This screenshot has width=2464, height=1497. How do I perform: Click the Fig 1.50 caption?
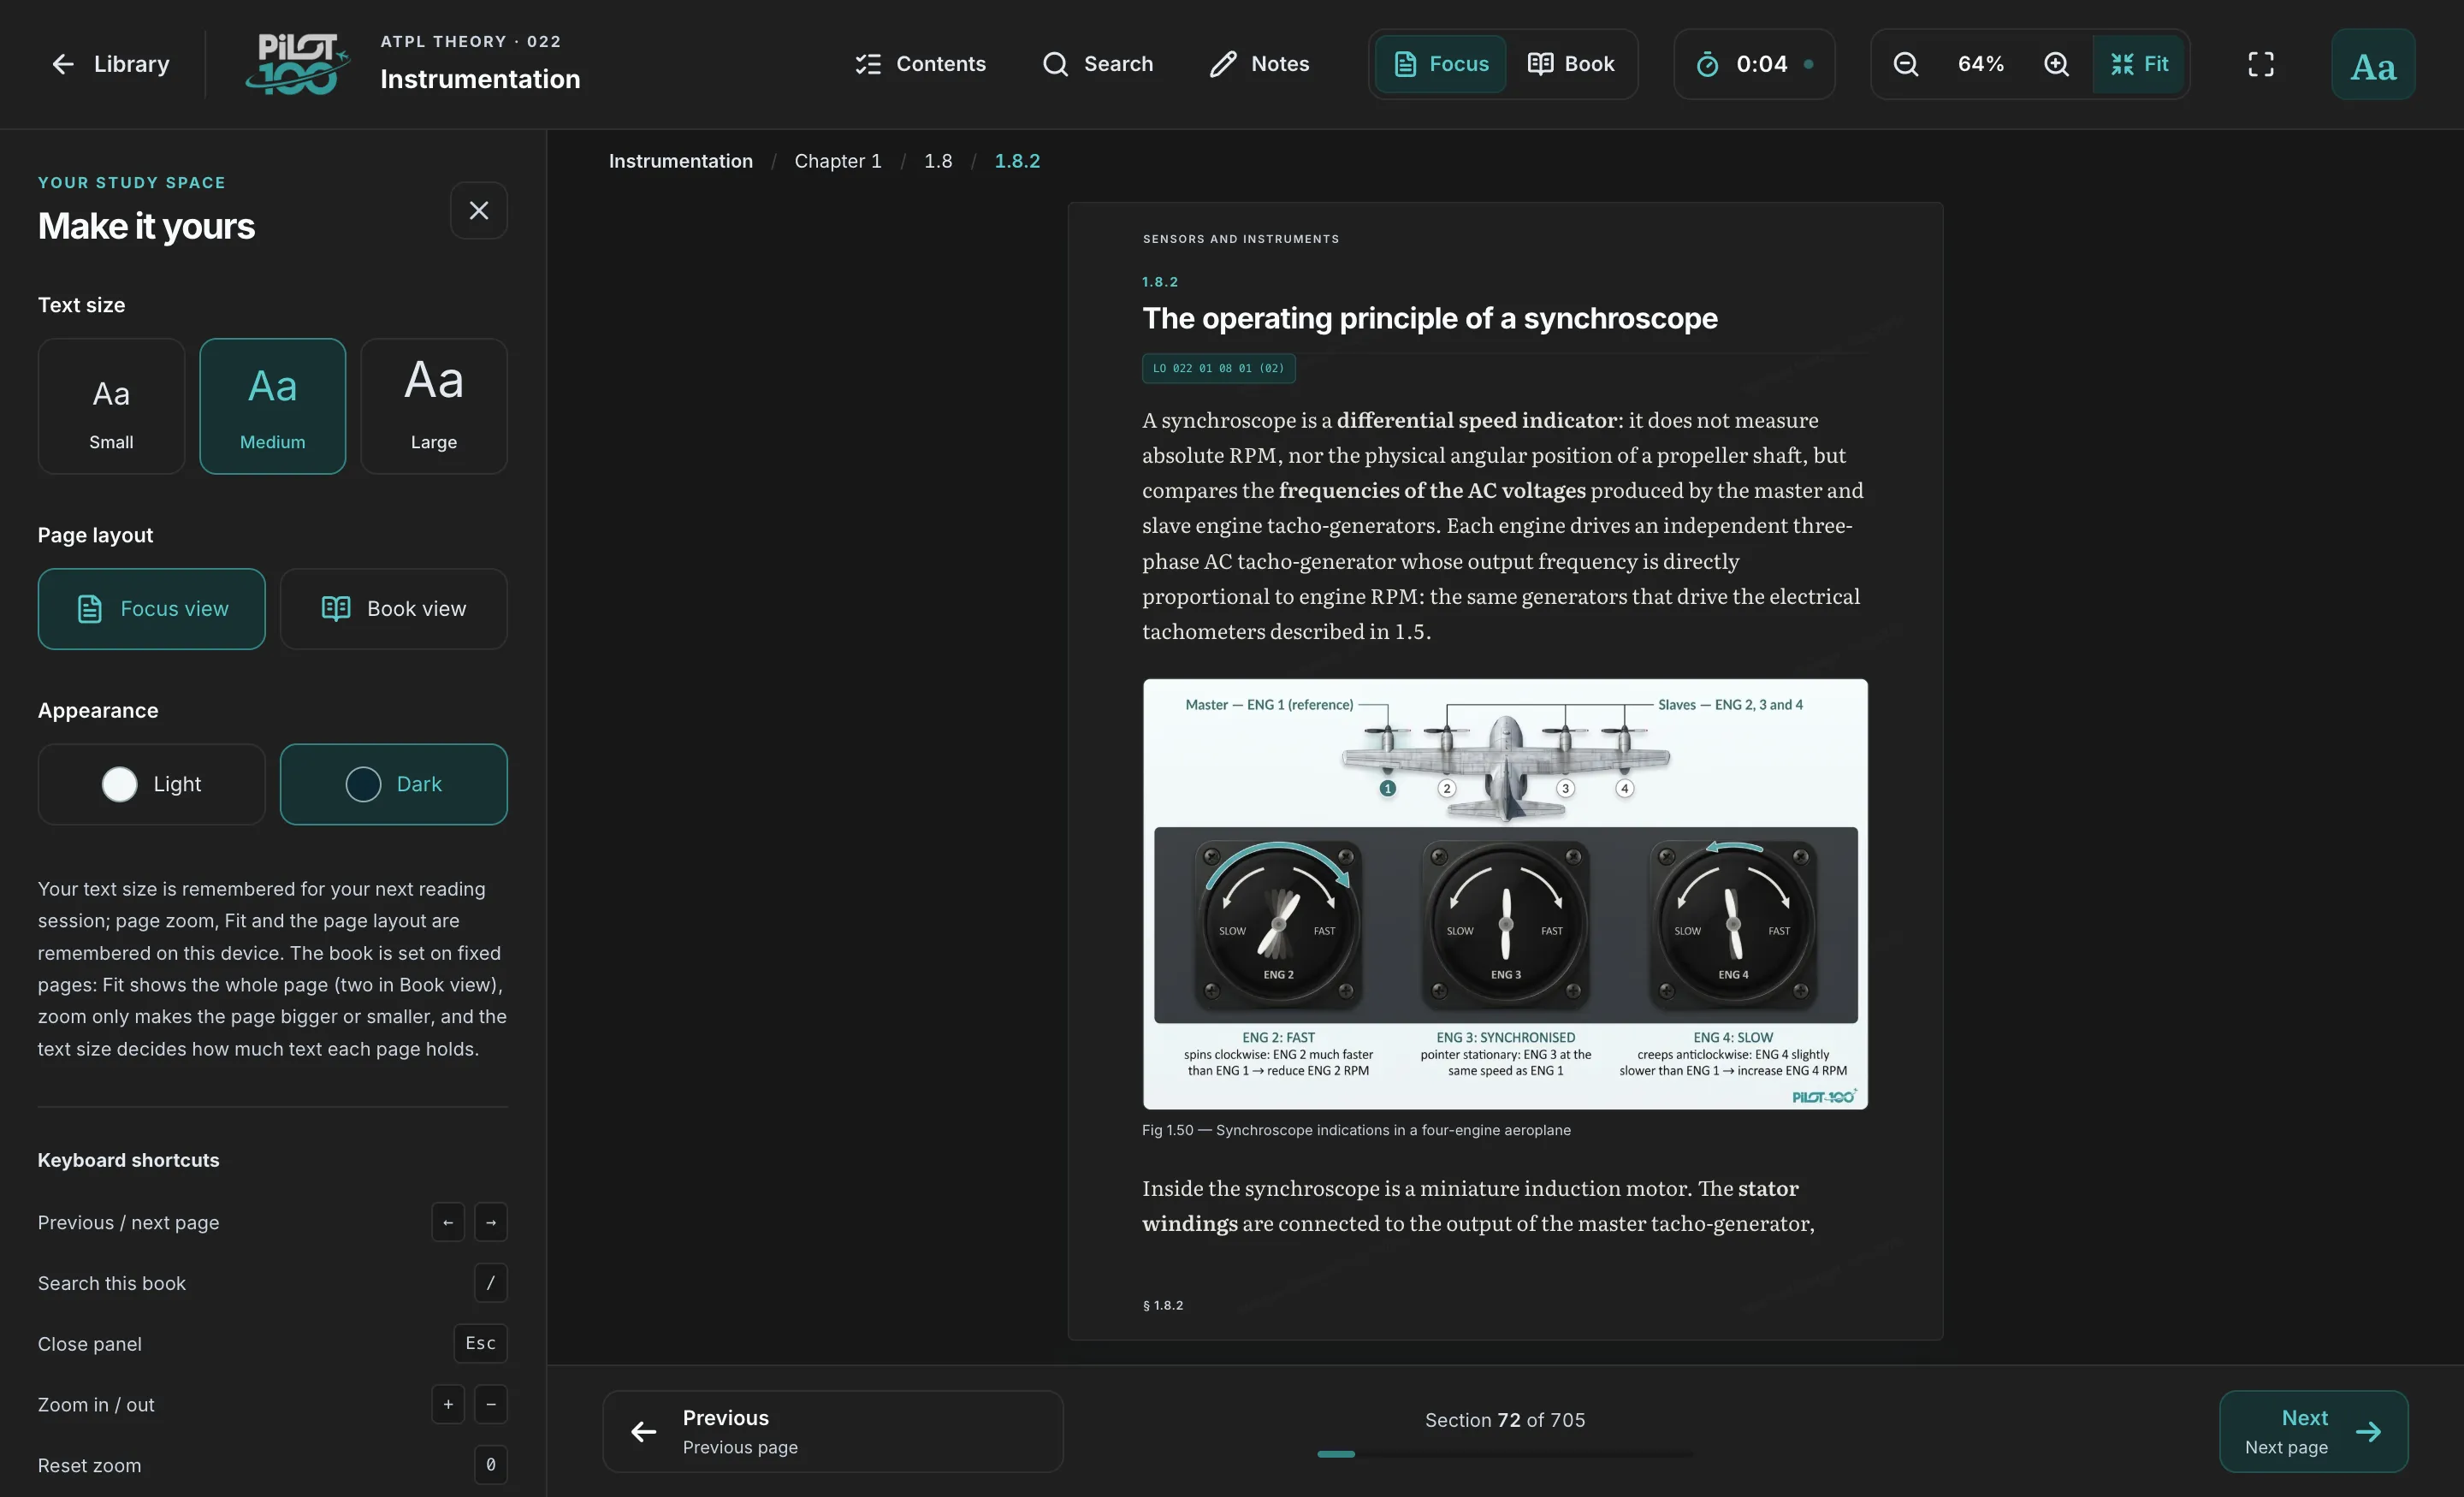pos(1356,1130)
